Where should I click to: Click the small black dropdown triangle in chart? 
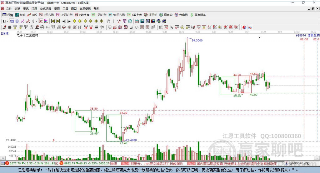259,37
